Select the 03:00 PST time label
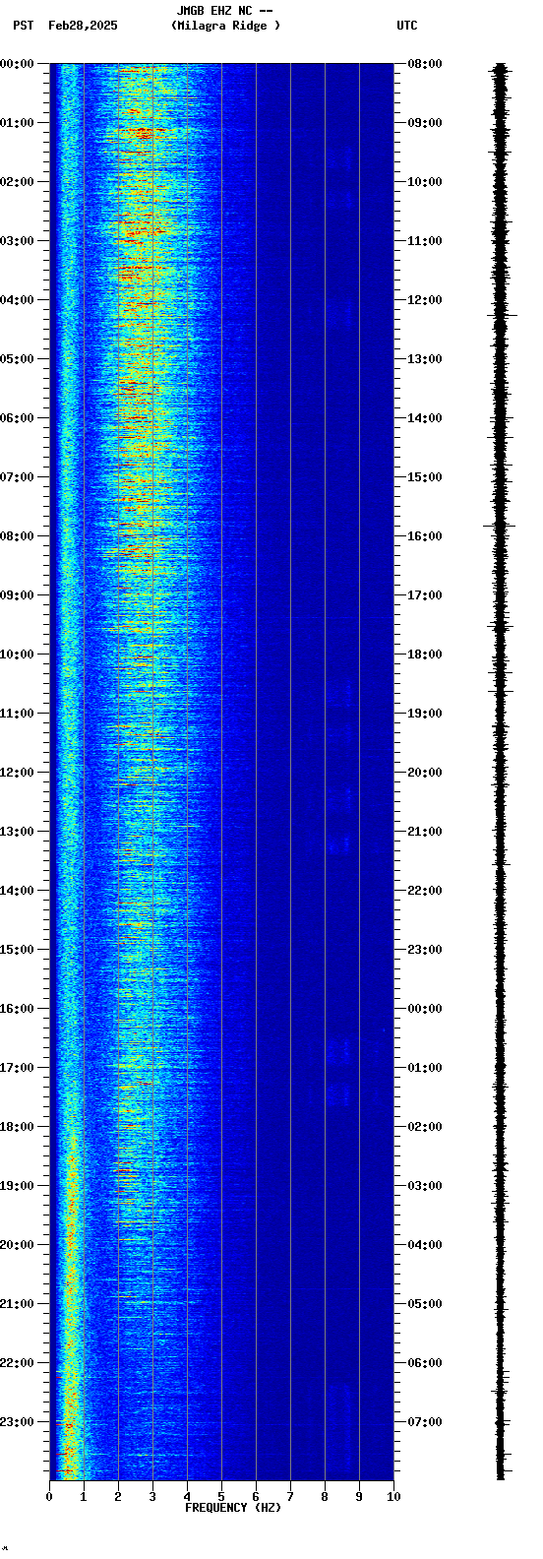This screenshot has height=1559, width=543. tap(18, 241)
